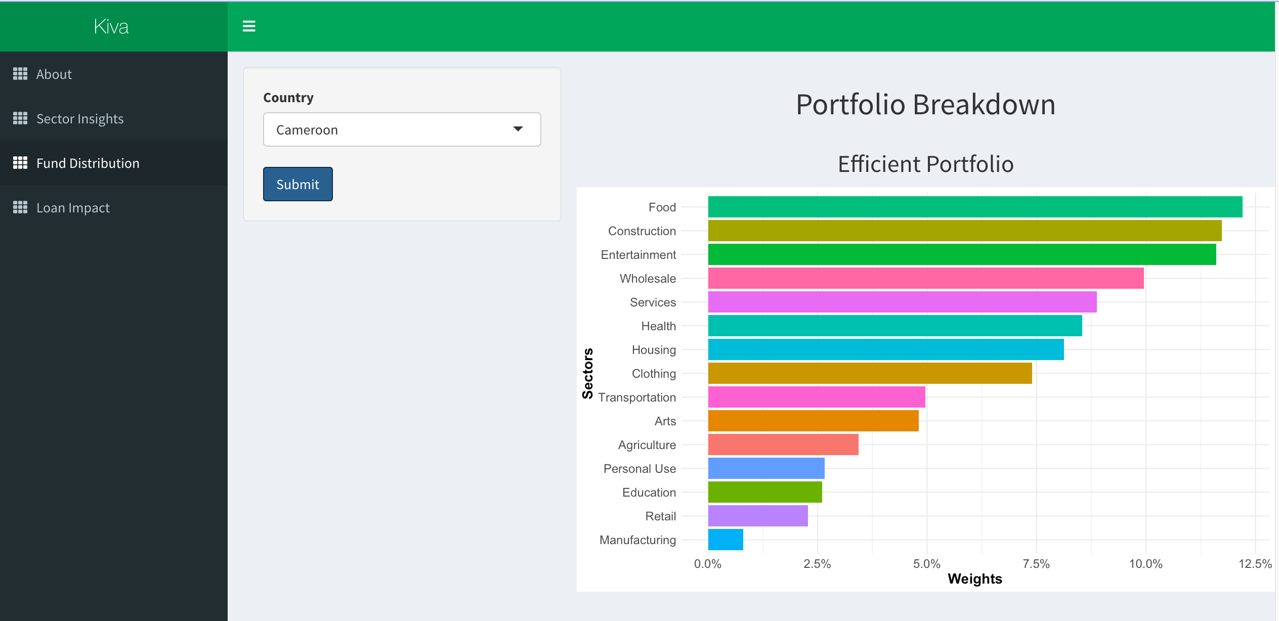Go to Loan Impact section
1279x621 pixels.
point(73,208)
